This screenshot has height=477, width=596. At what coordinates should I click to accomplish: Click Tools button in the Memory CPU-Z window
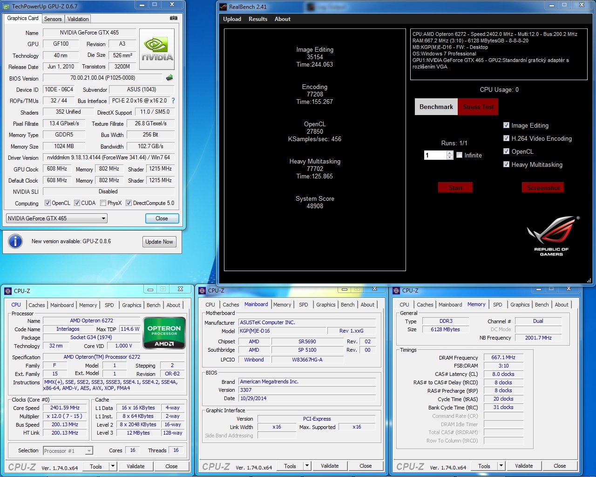(484, 466)
